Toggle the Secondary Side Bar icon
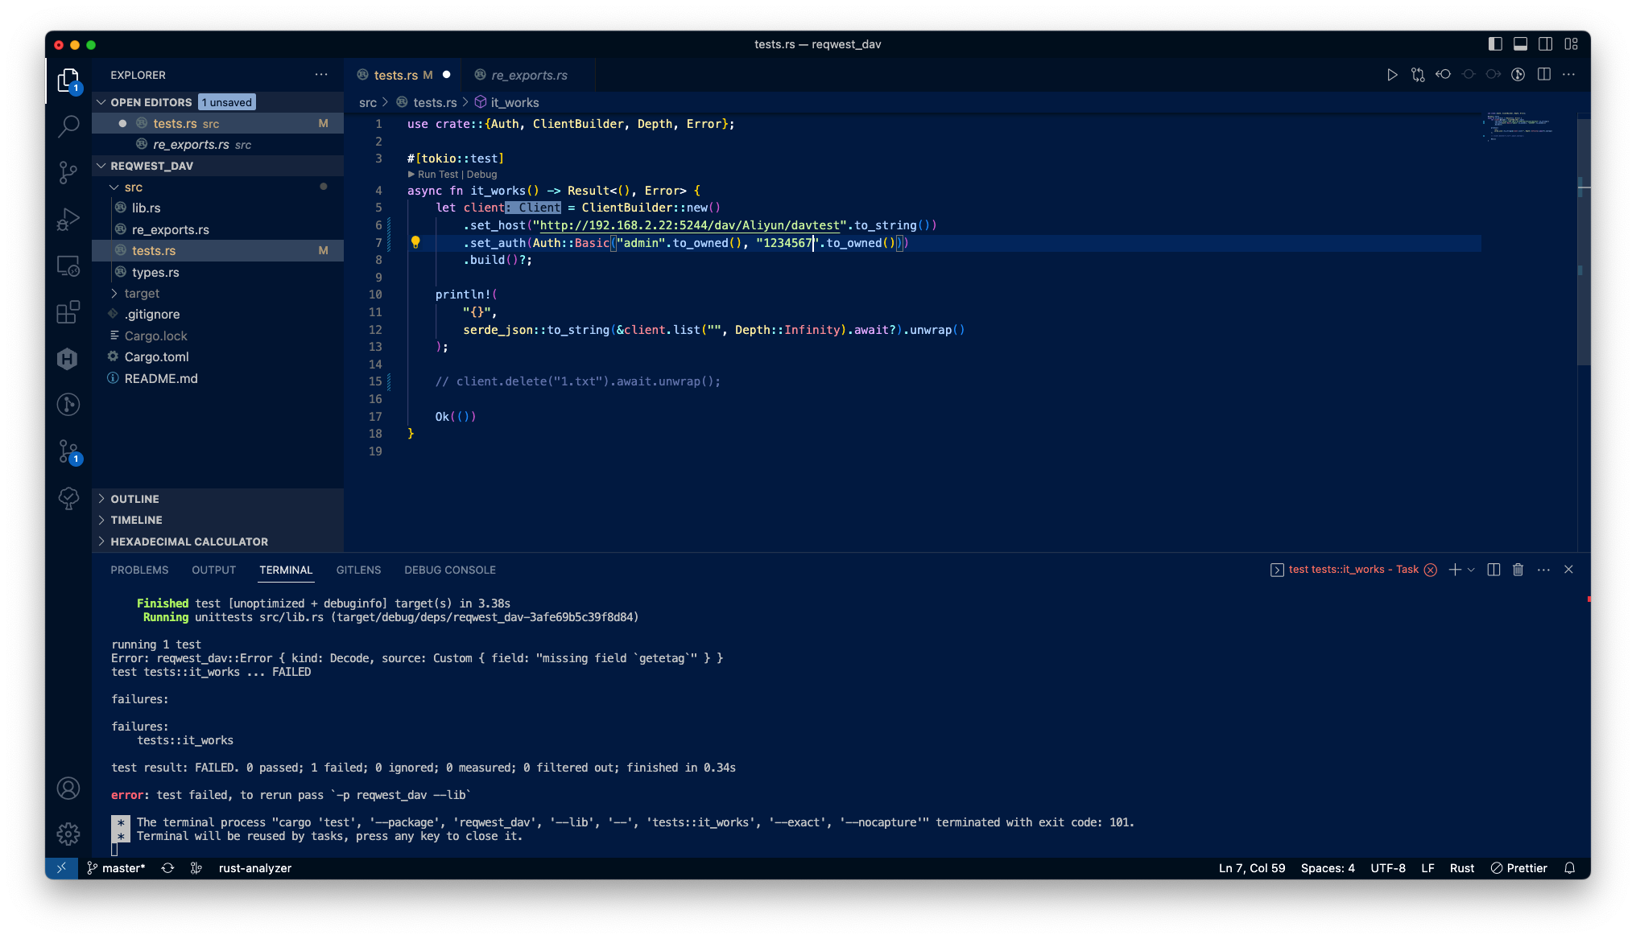 1546,44
